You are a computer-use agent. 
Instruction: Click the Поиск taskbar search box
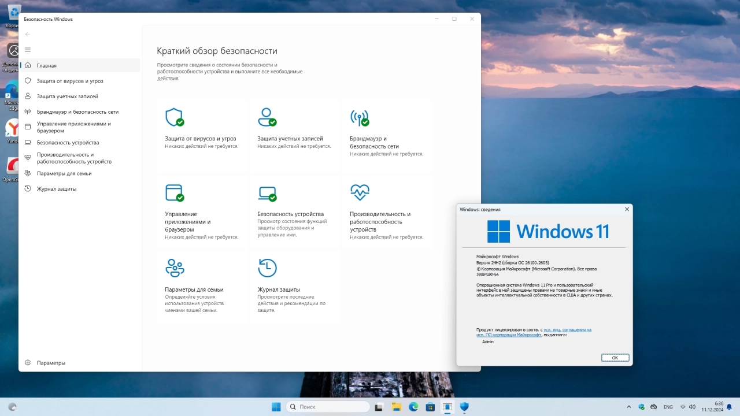[328, 407]
